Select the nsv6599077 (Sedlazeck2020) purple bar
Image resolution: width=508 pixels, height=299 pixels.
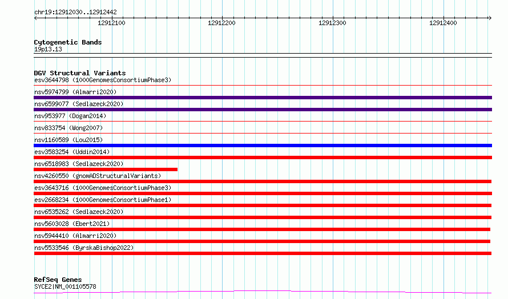coord(263,110)
